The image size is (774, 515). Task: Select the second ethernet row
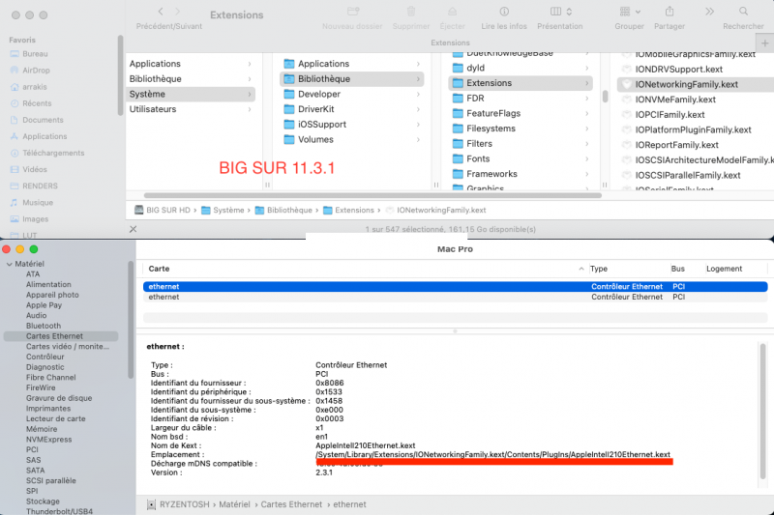click(455, 298)
